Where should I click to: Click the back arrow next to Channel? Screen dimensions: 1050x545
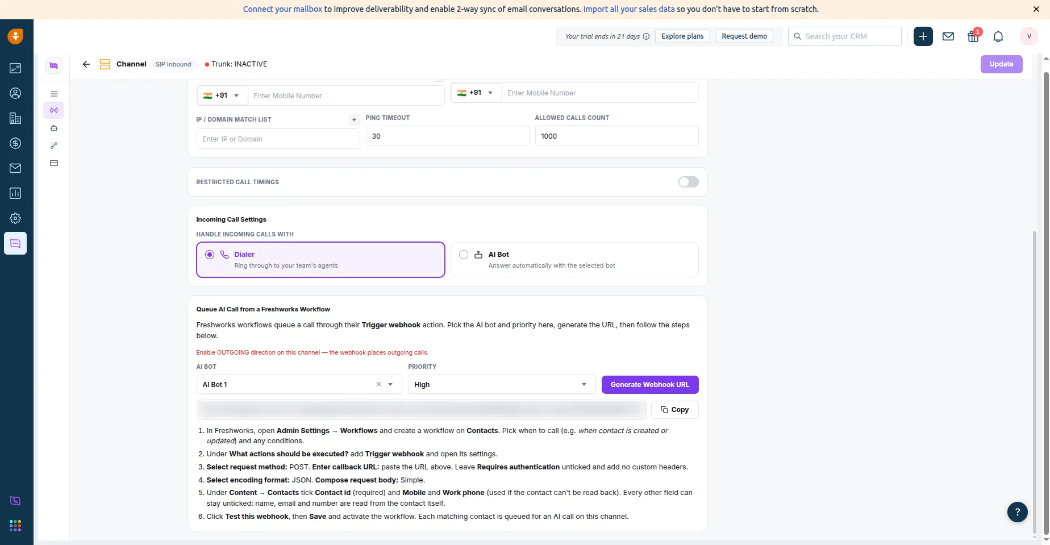[x=86, y=64]
